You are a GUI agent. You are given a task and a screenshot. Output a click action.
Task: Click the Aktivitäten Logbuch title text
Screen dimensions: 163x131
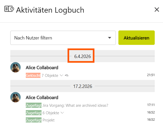click(x=50, y=10)
